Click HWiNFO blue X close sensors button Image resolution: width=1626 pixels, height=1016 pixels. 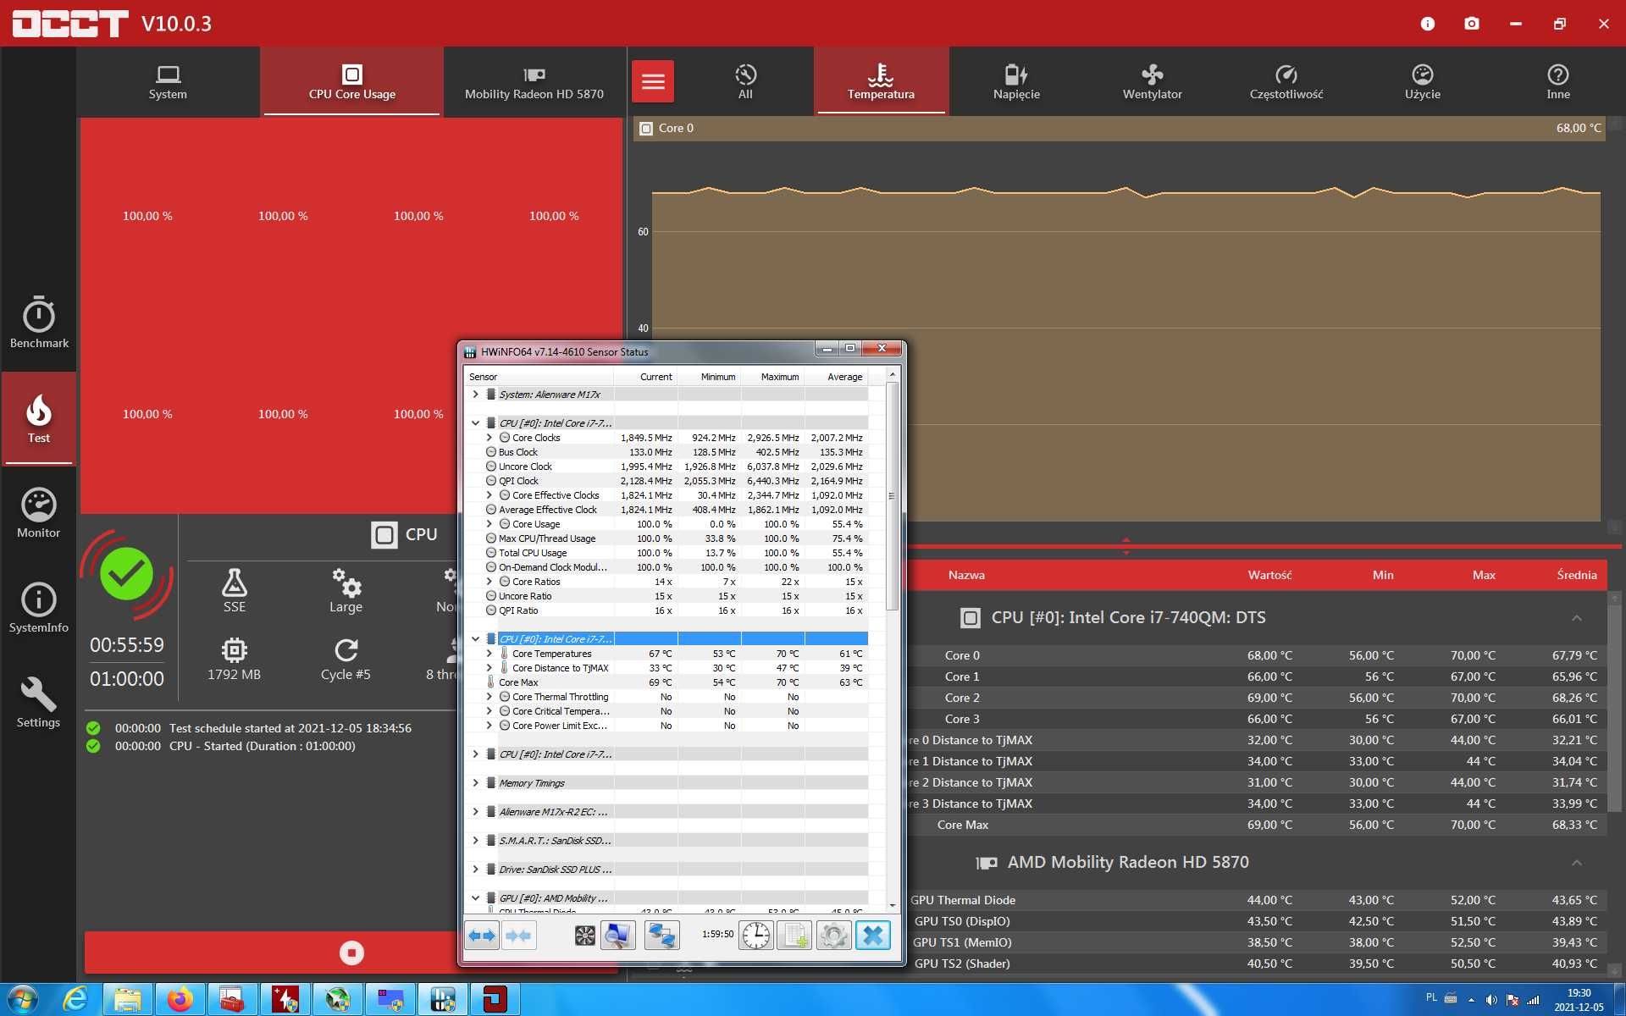(x=873, y=936)
